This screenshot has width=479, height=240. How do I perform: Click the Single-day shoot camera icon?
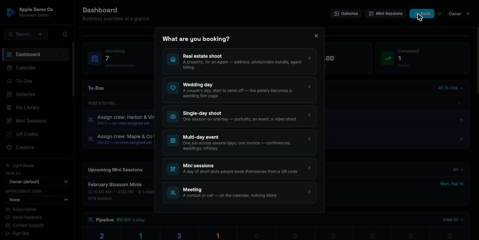pyautogui.click(x=173, y=117)
